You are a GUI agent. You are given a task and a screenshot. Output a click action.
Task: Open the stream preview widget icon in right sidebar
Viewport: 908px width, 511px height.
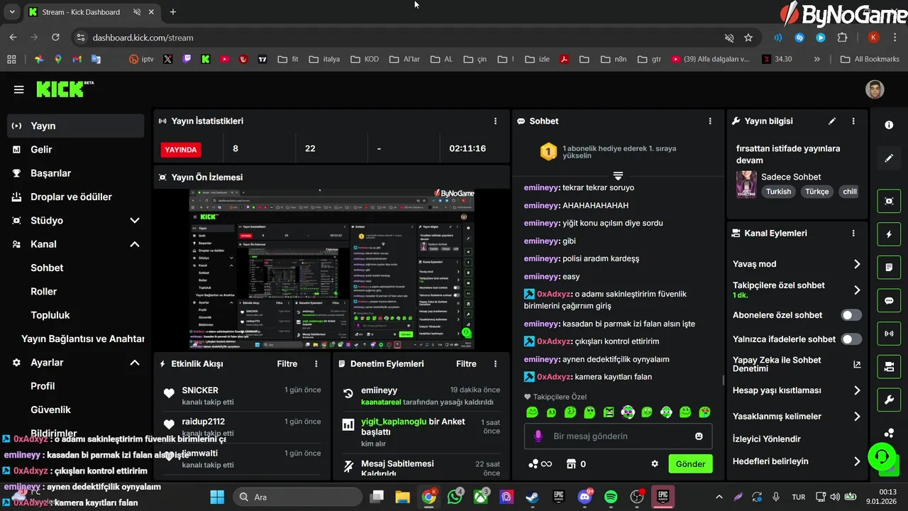coord(889,201)
